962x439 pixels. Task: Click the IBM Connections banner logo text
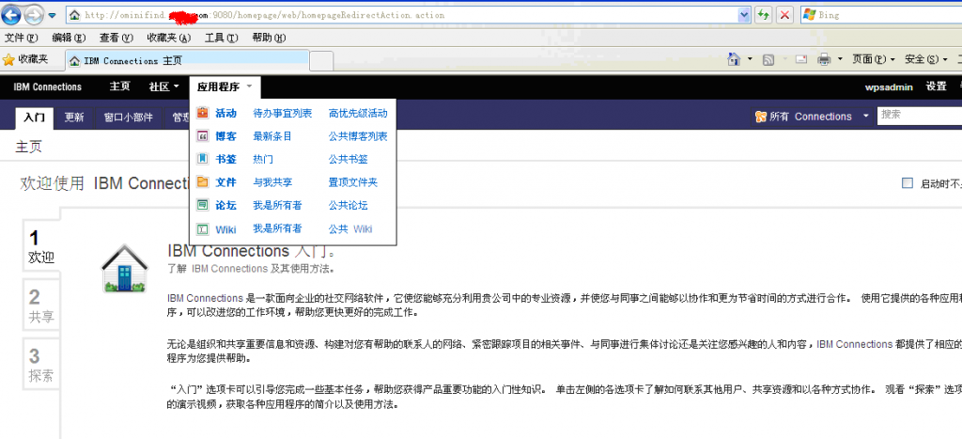pos(47,87)
